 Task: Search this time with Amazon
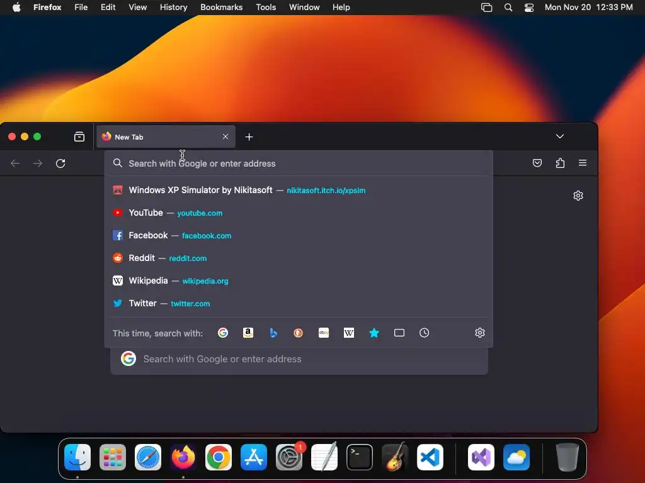[248, 333]
